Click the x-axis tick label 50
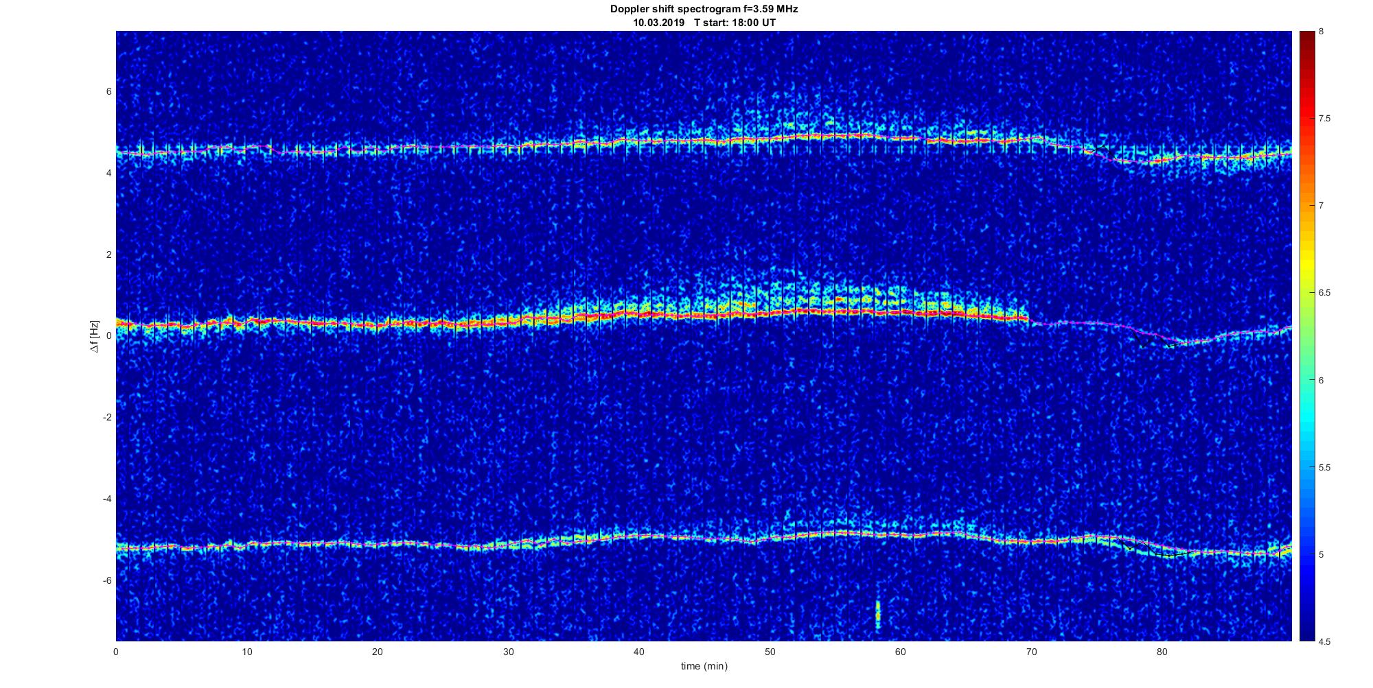 [x=770, y=651]
